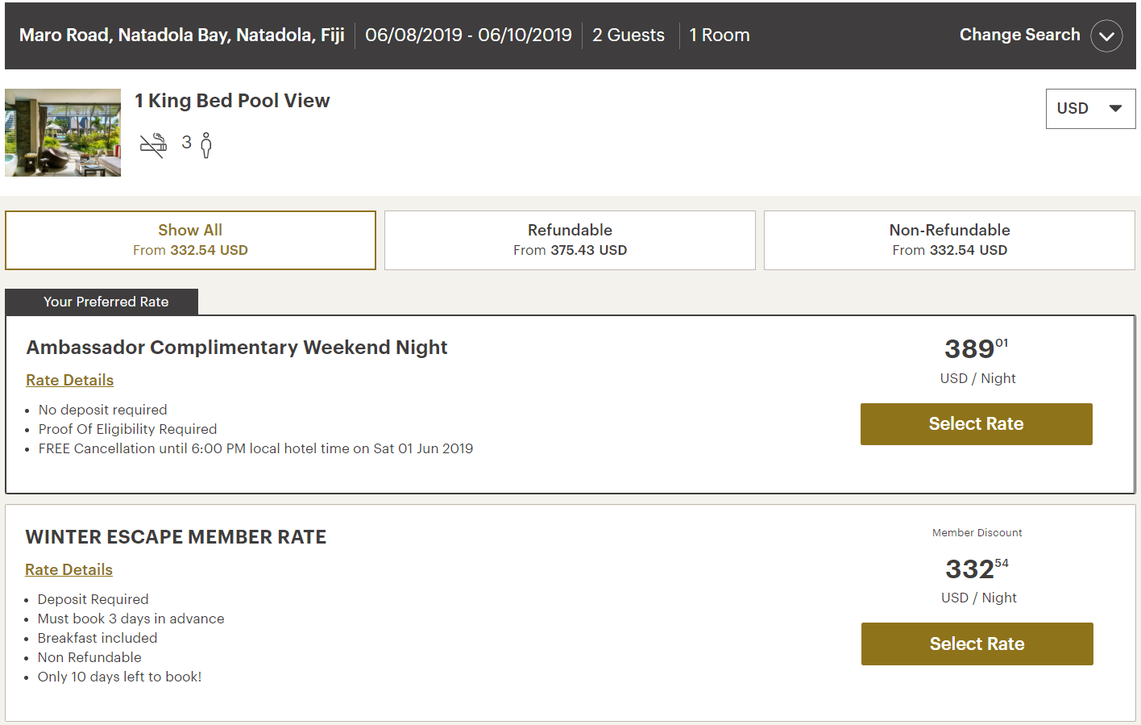Click the 332.54 USD member price

coord(977,569)
